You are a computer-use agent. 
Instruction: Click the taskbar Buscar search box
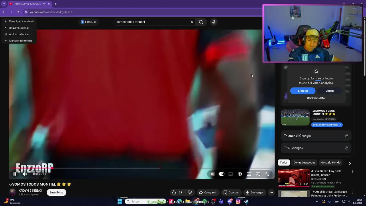[x=145, y=201]
